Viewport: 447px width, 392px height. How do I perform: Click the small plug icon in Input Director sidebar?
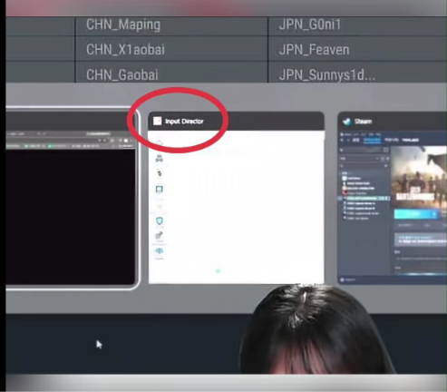coord(160,173)
